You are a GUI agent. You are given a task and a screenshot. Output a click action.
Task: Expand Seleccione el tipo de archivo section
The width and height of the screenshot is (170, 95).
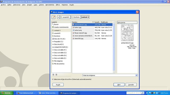point(53,79)
